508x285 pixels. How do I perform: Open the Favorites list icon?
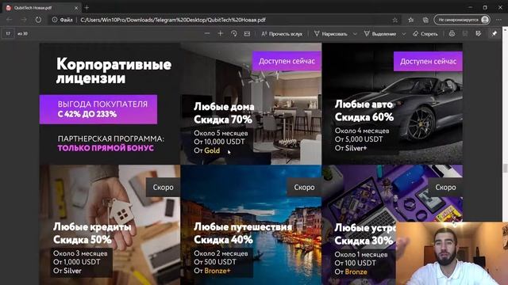coord(411,20)
